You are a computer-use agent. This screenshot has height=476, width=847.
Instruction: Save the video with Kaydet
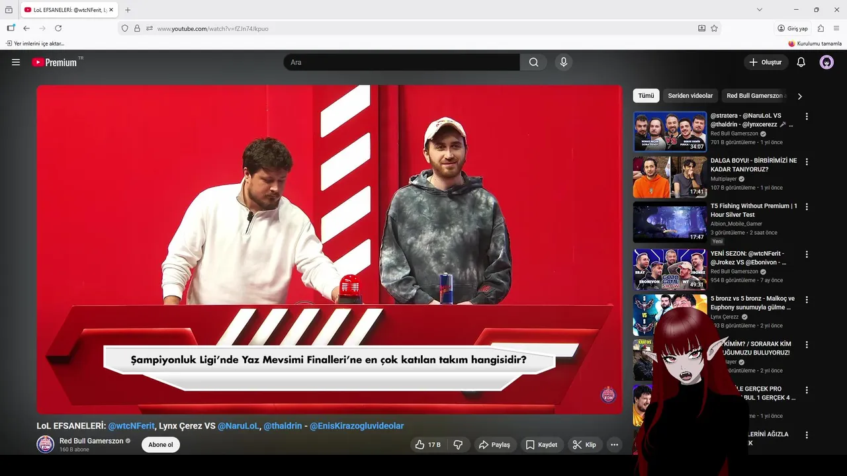542,445
